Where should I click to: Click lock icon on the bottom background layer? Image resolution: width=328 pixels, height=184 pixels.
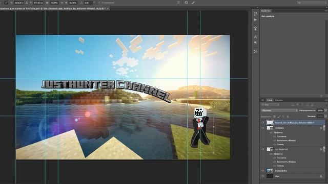click(321, 176)
